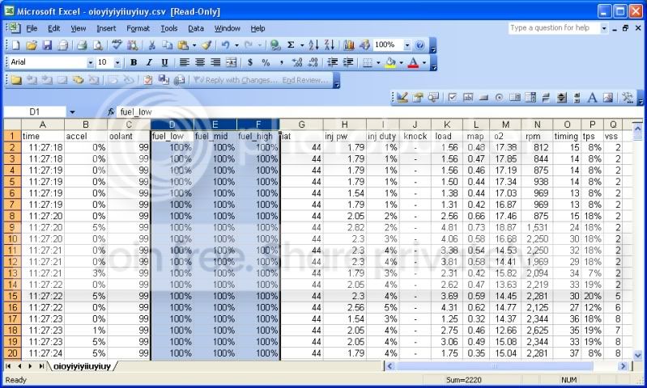
Task: Launch the Chart Wizard
Action: tap(349, 45)
